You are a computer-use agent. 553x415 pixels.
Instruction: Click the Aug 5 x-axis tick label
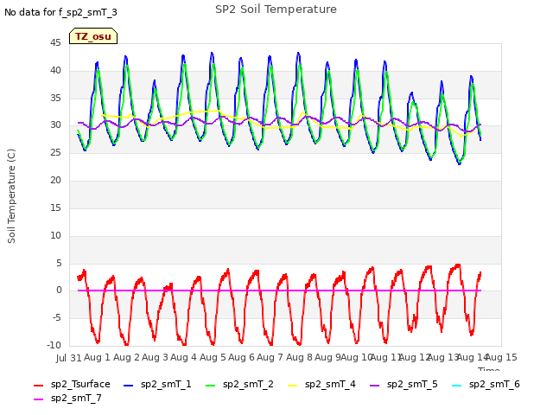213,357
